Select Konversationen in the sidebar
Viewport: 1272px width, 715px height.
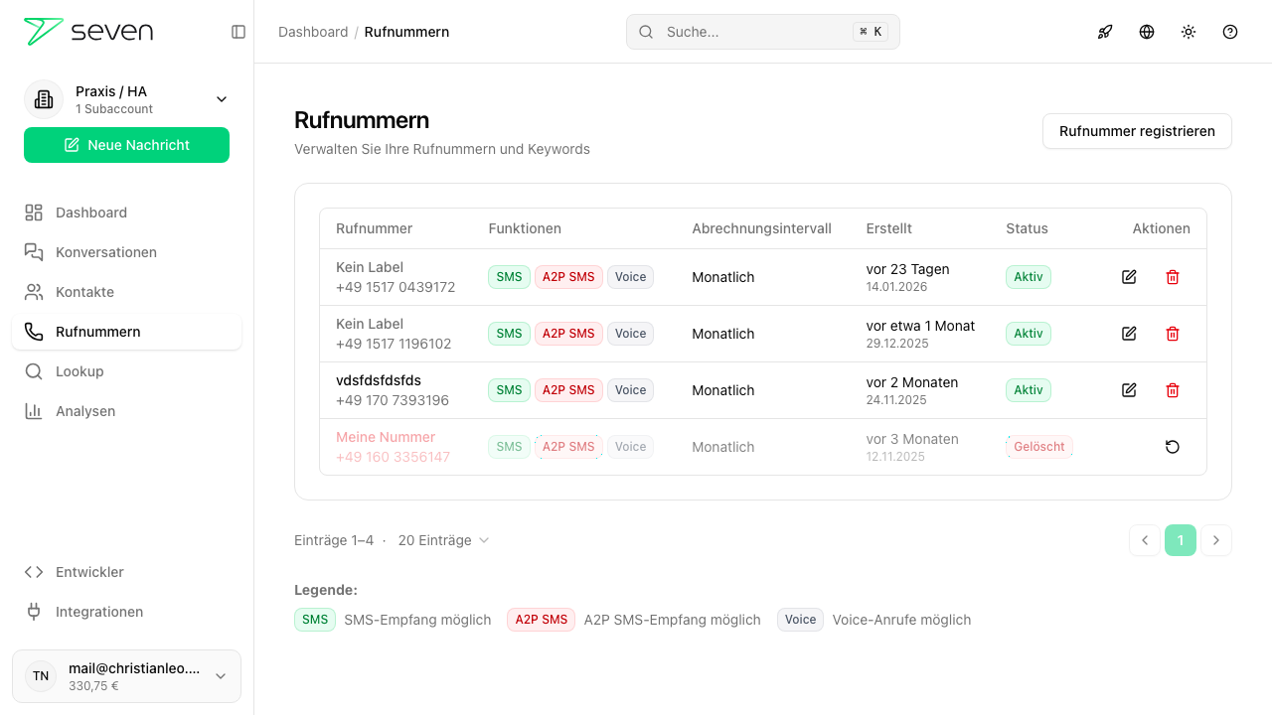pyautogui.click(x=103, y=252)
